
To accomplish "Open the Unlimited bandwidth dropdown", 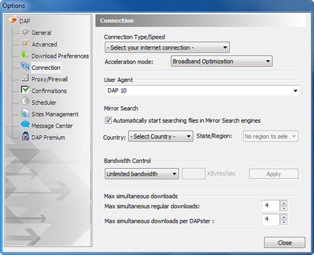I will pos(141,174).
